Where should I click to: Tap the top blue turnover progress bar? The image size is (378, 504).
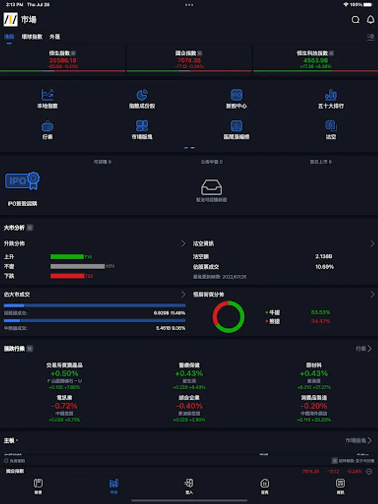pyautogui.click(x=95, y=305)
